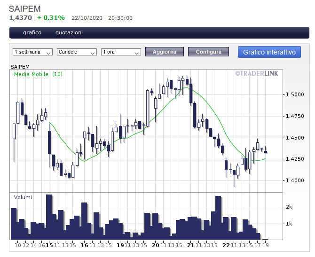Click the bold 20 date marker

tap(156, 245)
